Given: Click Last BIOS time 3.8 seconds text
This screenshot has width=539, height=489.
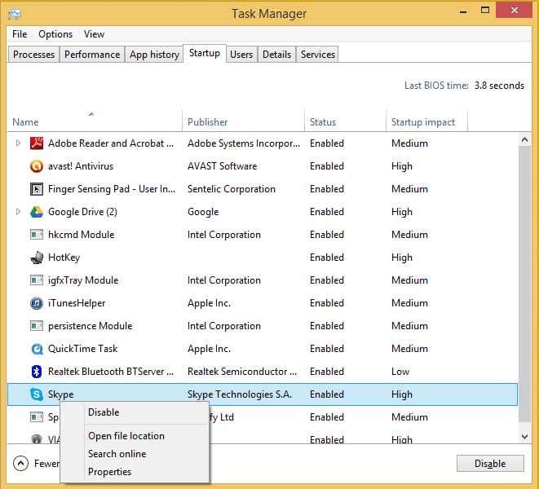Looking at the screenshot, I should pos(464,86).
